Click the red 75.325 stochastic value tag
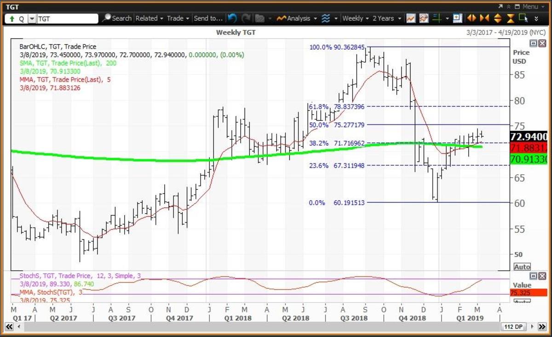The image size is (552, 337). pos(529,292)
